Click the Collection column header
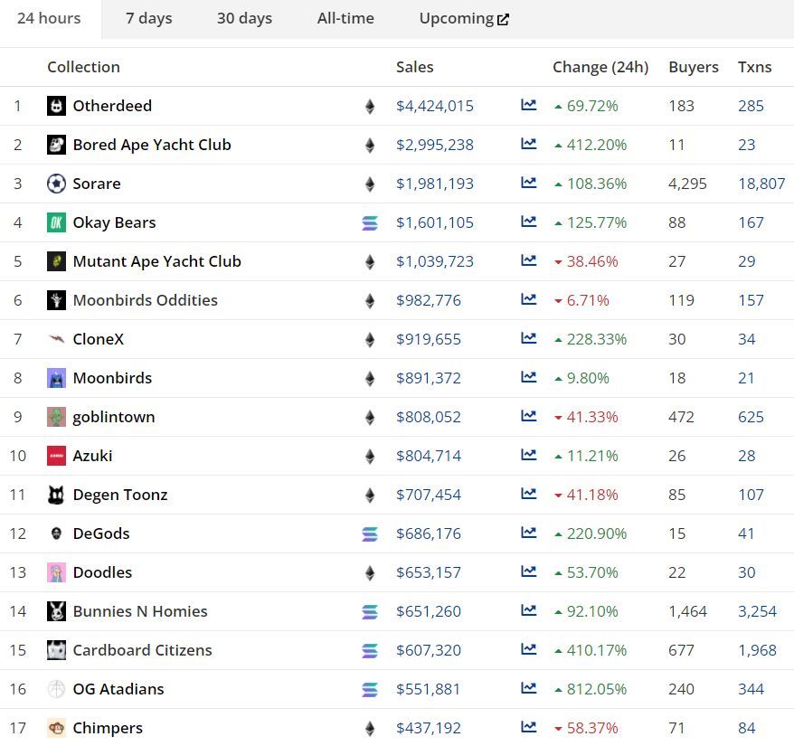794x746 pixels. (x=83, y=67)
